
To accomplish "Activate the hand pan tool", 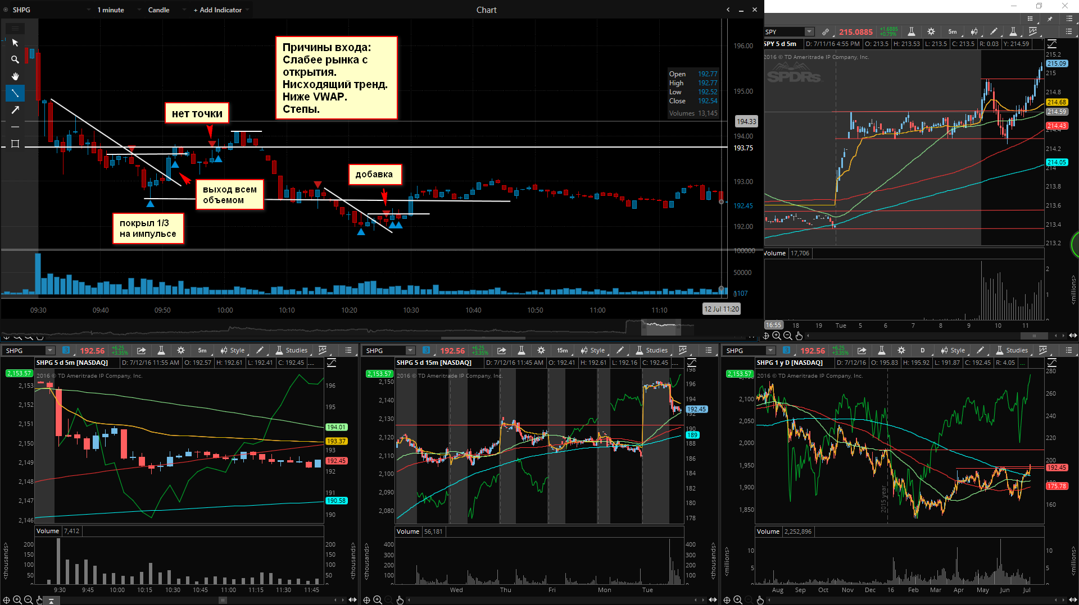I will pyautogui.click(x=15, y=76).
